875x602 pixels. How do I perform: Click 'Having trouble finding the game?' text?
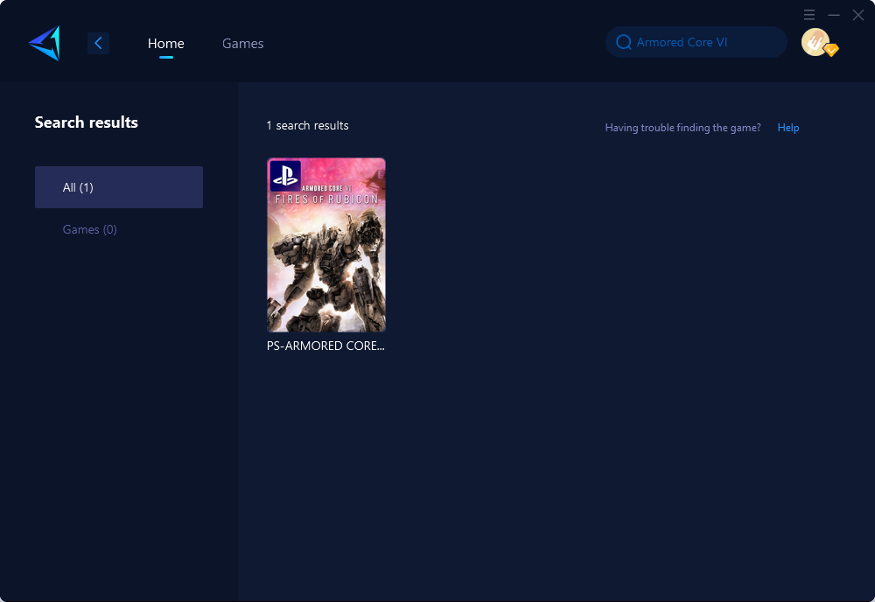(683, 127)
